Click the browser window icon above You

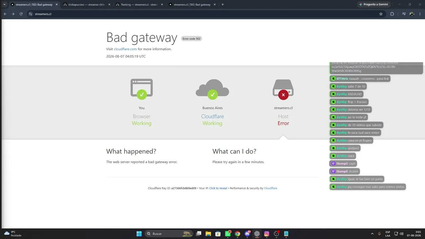point(141,89)
